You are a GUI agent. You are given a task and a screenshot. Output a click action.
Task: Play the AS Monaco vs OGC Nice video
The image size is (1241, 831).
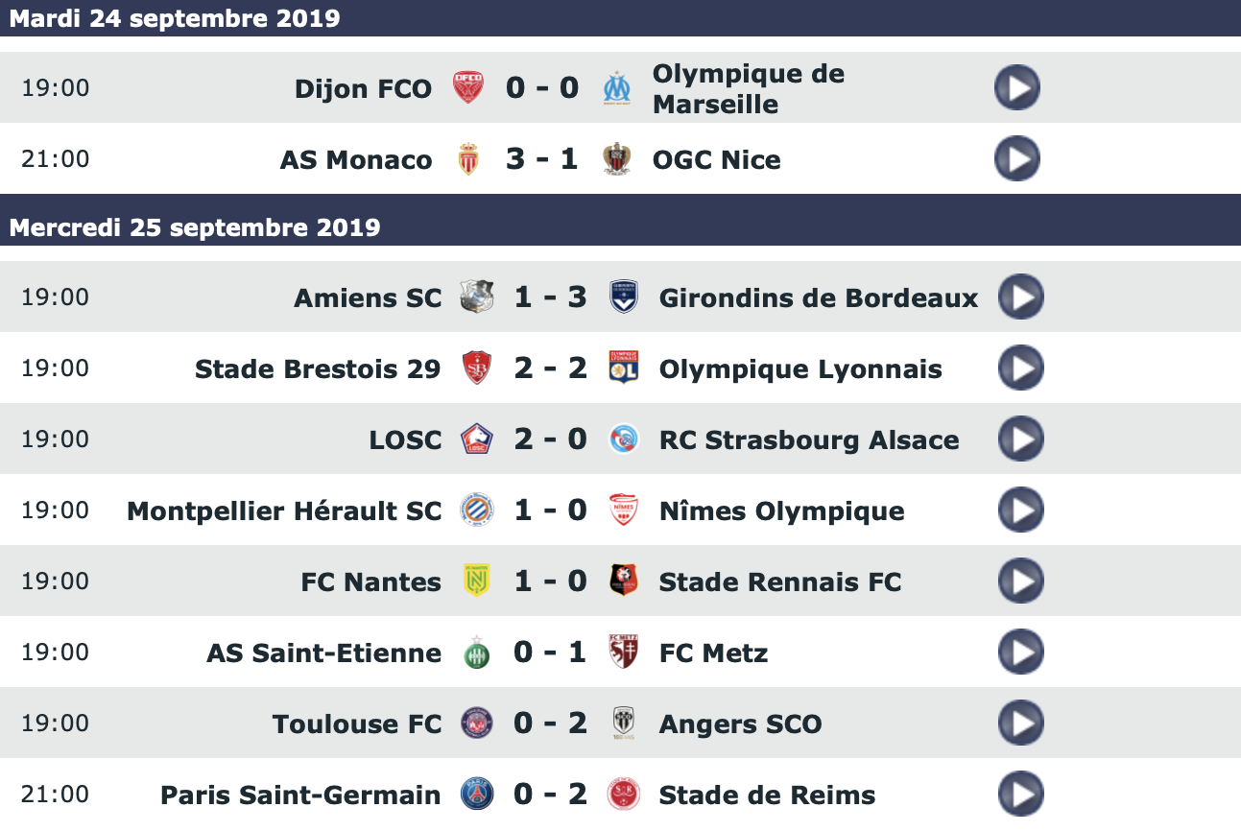(1016, 159)
